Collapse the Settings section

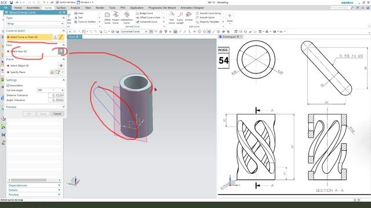tap(63, 80)
